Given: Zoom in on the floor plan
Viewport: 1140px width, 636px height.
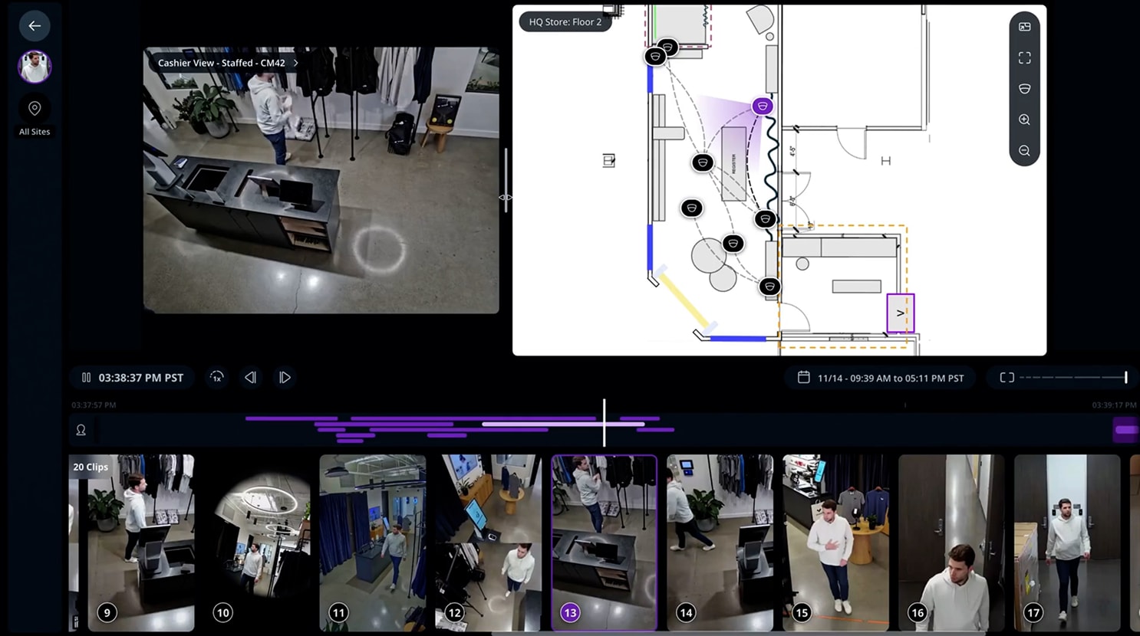Looking at the screenshot, I should click(x=1024, y=120).
